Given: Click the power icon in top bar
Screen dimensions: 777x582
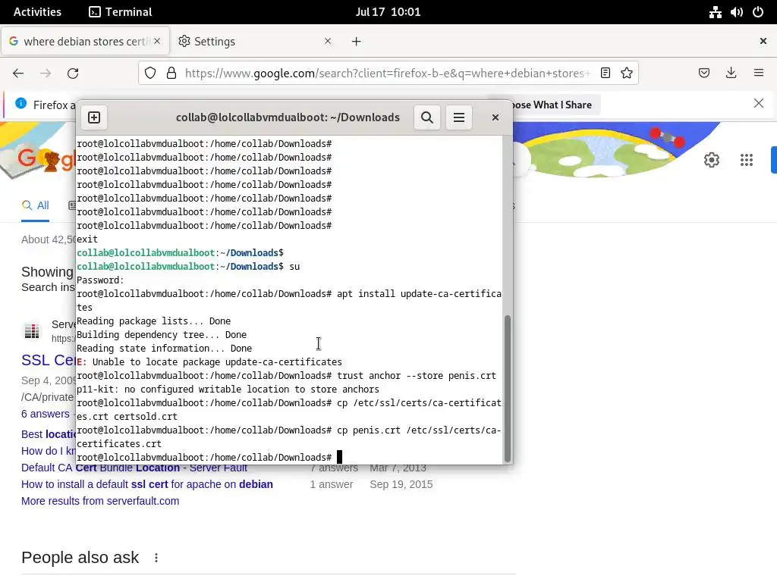Looking at the screenshot, I should click(x=758, y=12).
